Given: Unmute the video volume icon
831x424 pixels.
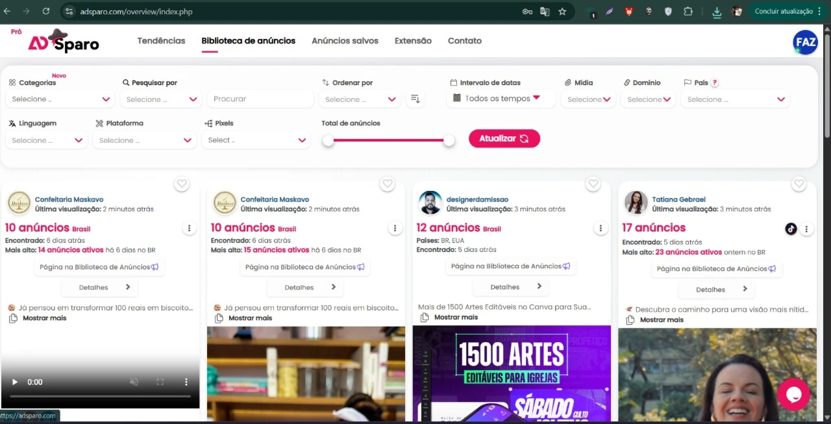Looking at the screenshot, I should coord(134,382).
